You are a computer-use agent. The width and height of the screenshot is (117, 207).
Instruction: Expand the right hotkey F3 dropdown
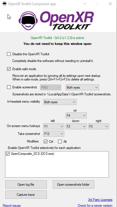tap(98, 126)
